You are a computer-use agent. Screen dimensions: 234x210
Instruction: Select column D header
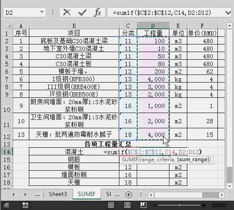click(153, 26)
